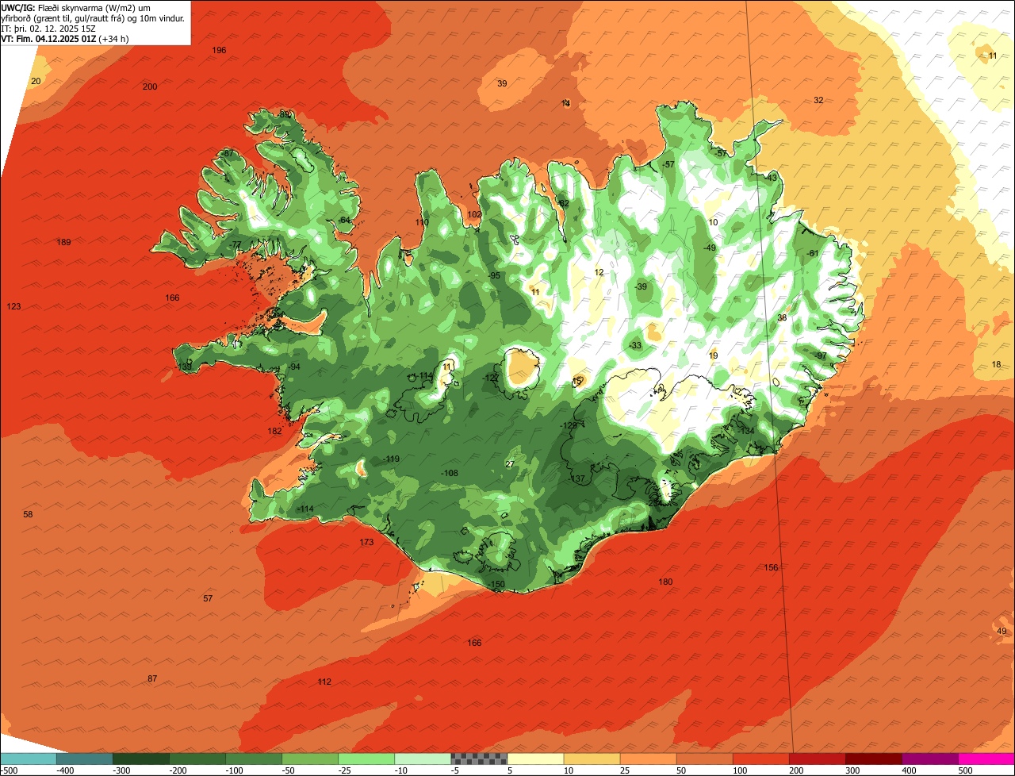Select the light orange swatch between 25 and 50

pos(649,759)
